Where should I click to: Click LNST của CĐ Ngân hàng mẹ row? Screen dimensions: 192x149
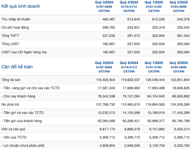pyautogui.click(x=95, y=52)
